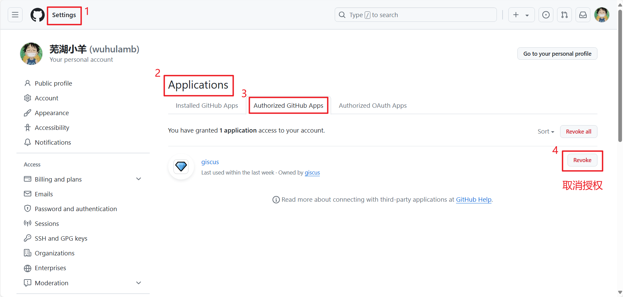This screenshot has height=297, width=623.
Task: Expand the create new dropdown caret
Action: point(527,15)
